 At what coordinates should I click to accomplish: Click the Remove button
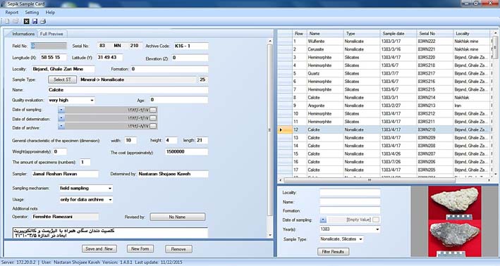coord(178,249)
